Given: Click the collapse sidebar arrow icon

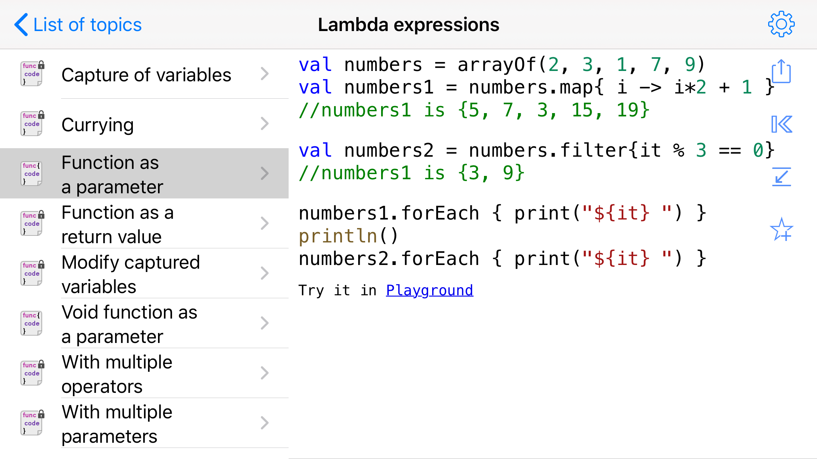Looking at the screenshot, I should [x=781, y=124].
